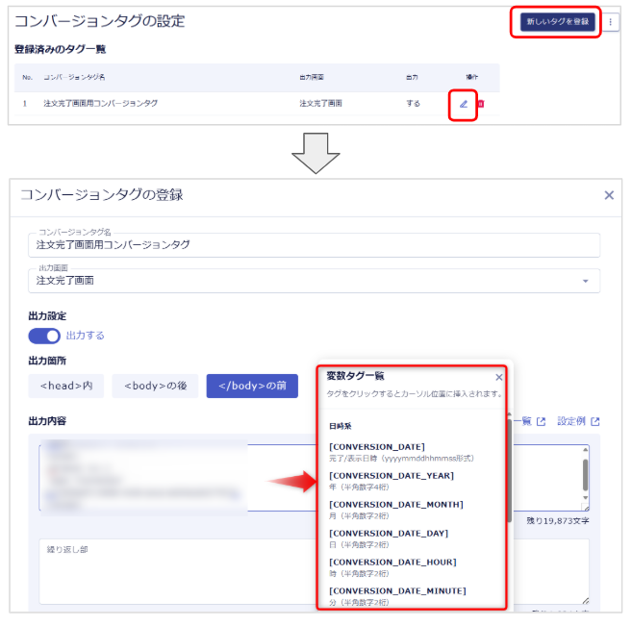The width and height of the screenshot is (632, 625).
Task: Click the 出力画面 column header
Action: point(312,77)
